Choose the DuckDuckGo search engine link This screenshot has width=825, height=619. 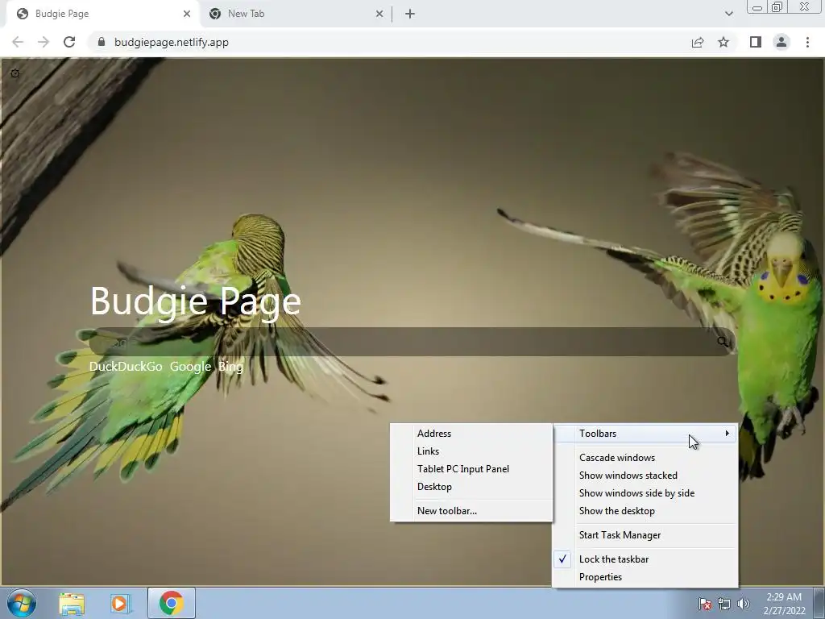pyautogui.click(x=126, y=367)
